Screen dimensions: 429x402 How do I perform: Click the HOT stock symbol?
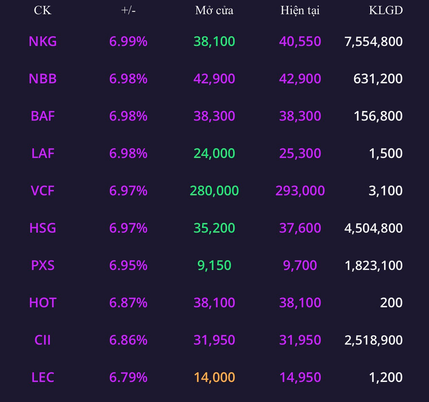(43, 303)
